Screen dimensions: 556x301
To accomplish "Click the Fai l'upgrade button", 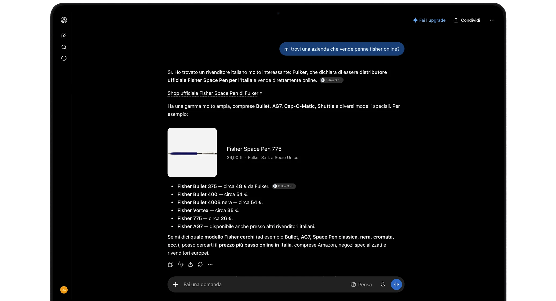I will 429,20.
